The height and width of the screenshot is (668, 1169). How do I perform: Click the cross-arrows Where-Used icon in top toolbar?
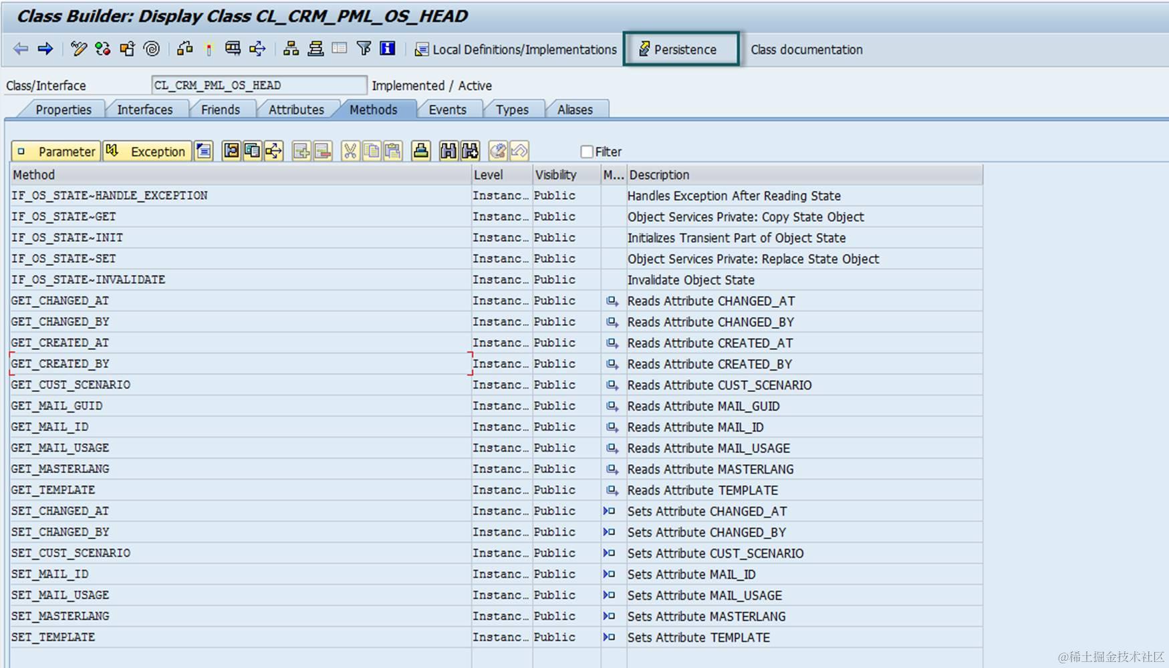pyautogui.click(x=257, y=49)
